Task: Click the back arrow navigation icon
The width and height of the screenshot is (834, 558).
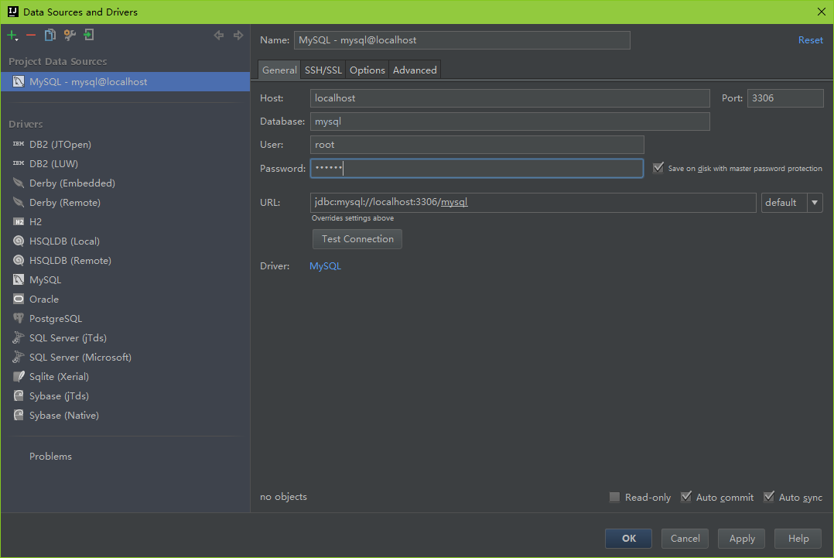Action: point(219,35)
